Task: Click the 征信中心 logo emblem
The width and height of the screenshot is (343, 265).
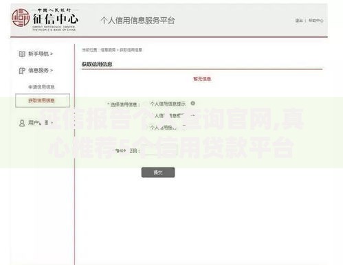Action: tap(21, 18)
